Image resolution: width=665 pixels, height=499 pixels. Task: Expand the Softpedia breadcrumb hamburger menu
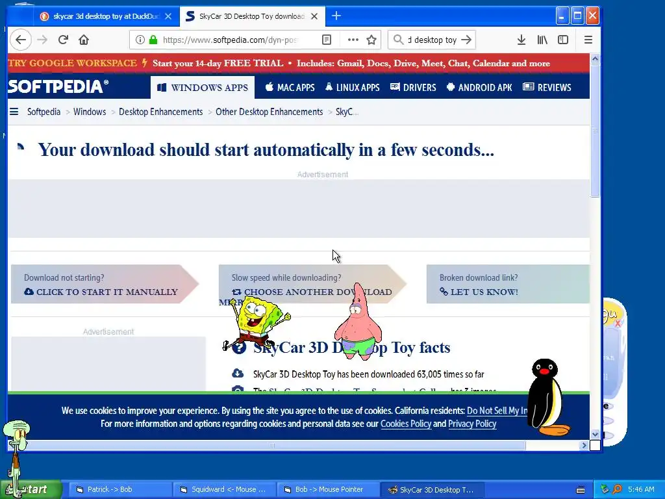[x=14, y=112]
